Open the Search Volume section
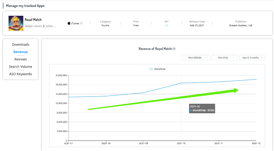This screenshot has width=274, height=151. coord(20,67)
